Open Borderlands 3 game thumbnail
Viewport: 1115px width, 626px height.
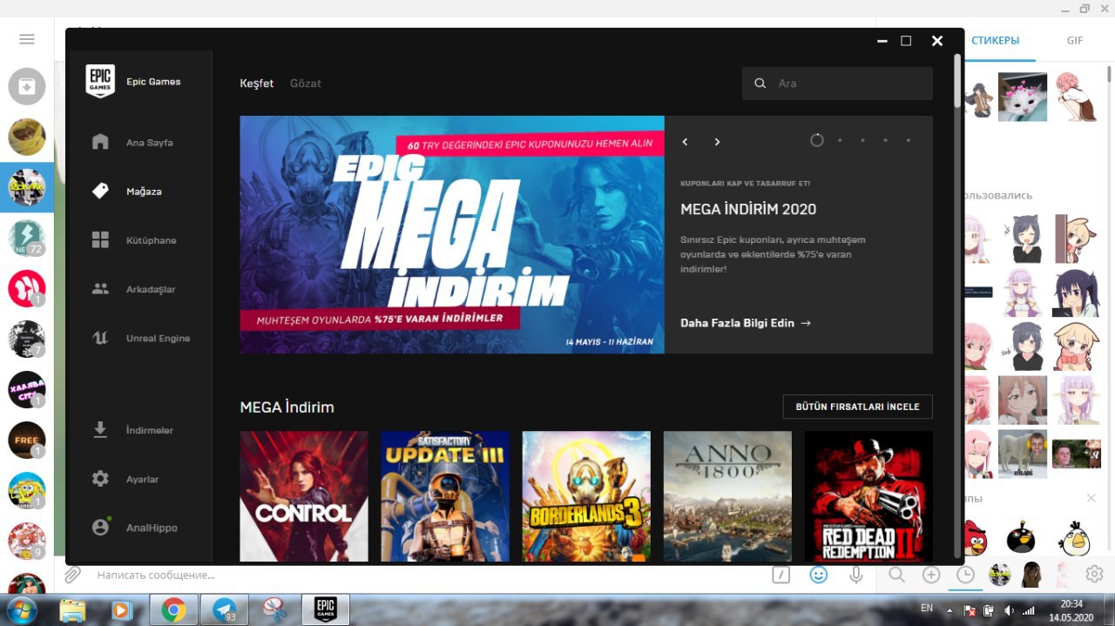coord(586,496)
